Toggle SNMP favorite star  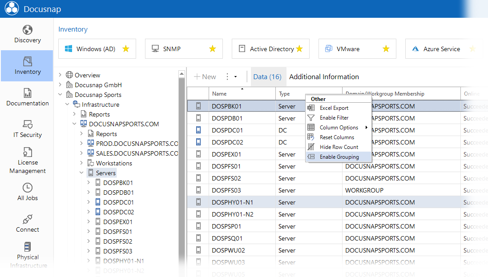click(213, 49)
